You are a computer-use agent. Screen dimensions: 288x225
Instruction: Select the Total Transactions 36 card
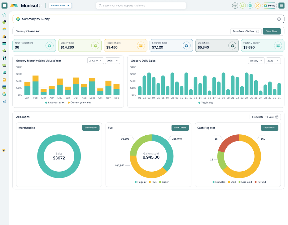[x=34, y=46]
